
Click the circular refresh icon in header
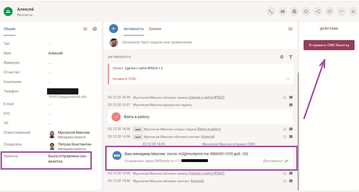(306, 11)
